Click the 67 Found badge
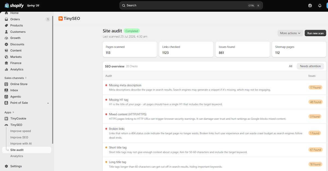This screenshot has height=171, width=328. point(315,150)
